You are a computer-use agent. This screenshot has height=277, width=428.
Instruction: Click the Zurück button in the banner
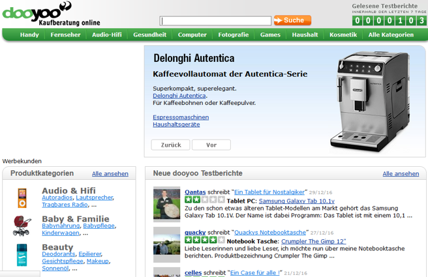[170, 145]
